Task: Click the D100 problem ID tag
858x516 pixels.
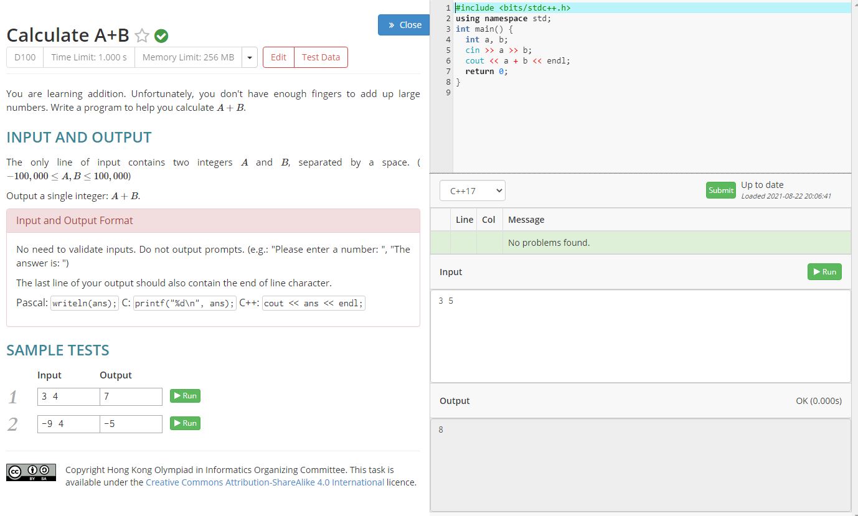Action: point(25,57)
